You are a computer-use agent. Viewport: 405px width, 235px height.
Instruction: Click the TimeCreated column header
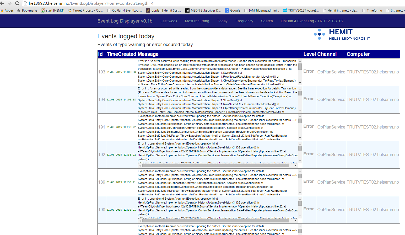tap(122, 54)
